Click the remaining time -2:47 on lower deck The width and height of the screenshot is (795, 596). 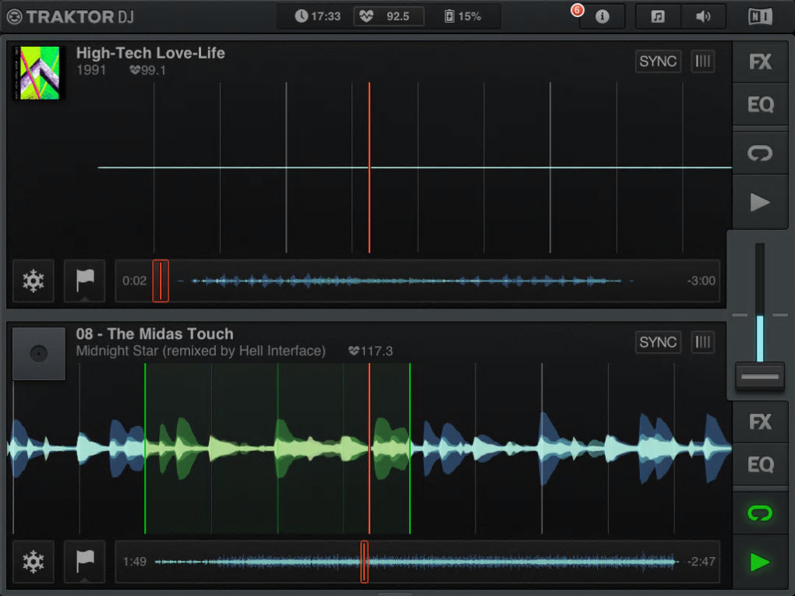click(701, 562)
